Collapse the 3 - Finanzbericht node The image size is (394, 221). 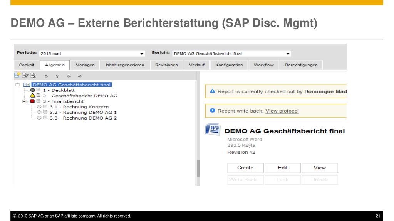click(x=24, y=101)
